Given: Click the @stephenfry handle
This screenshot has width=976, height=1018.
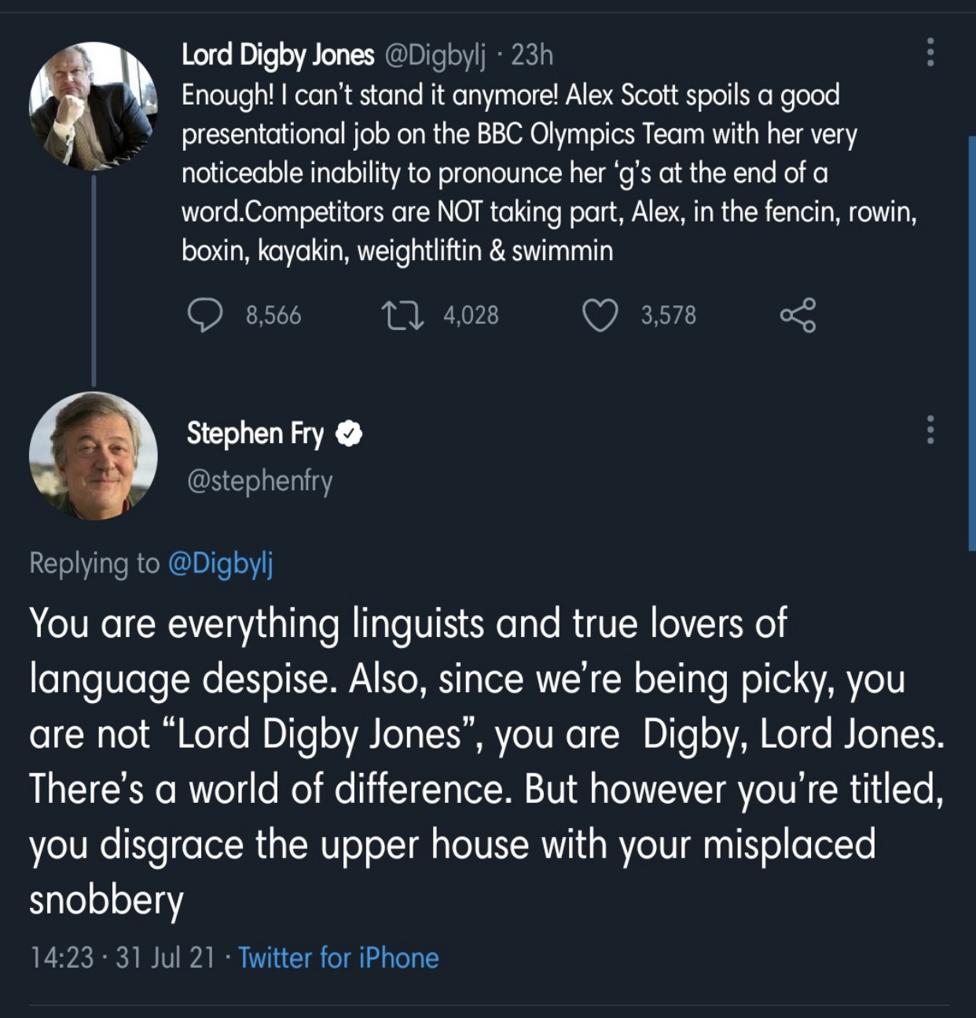Looking at the screenshot, I should click(x=260, y=480).
